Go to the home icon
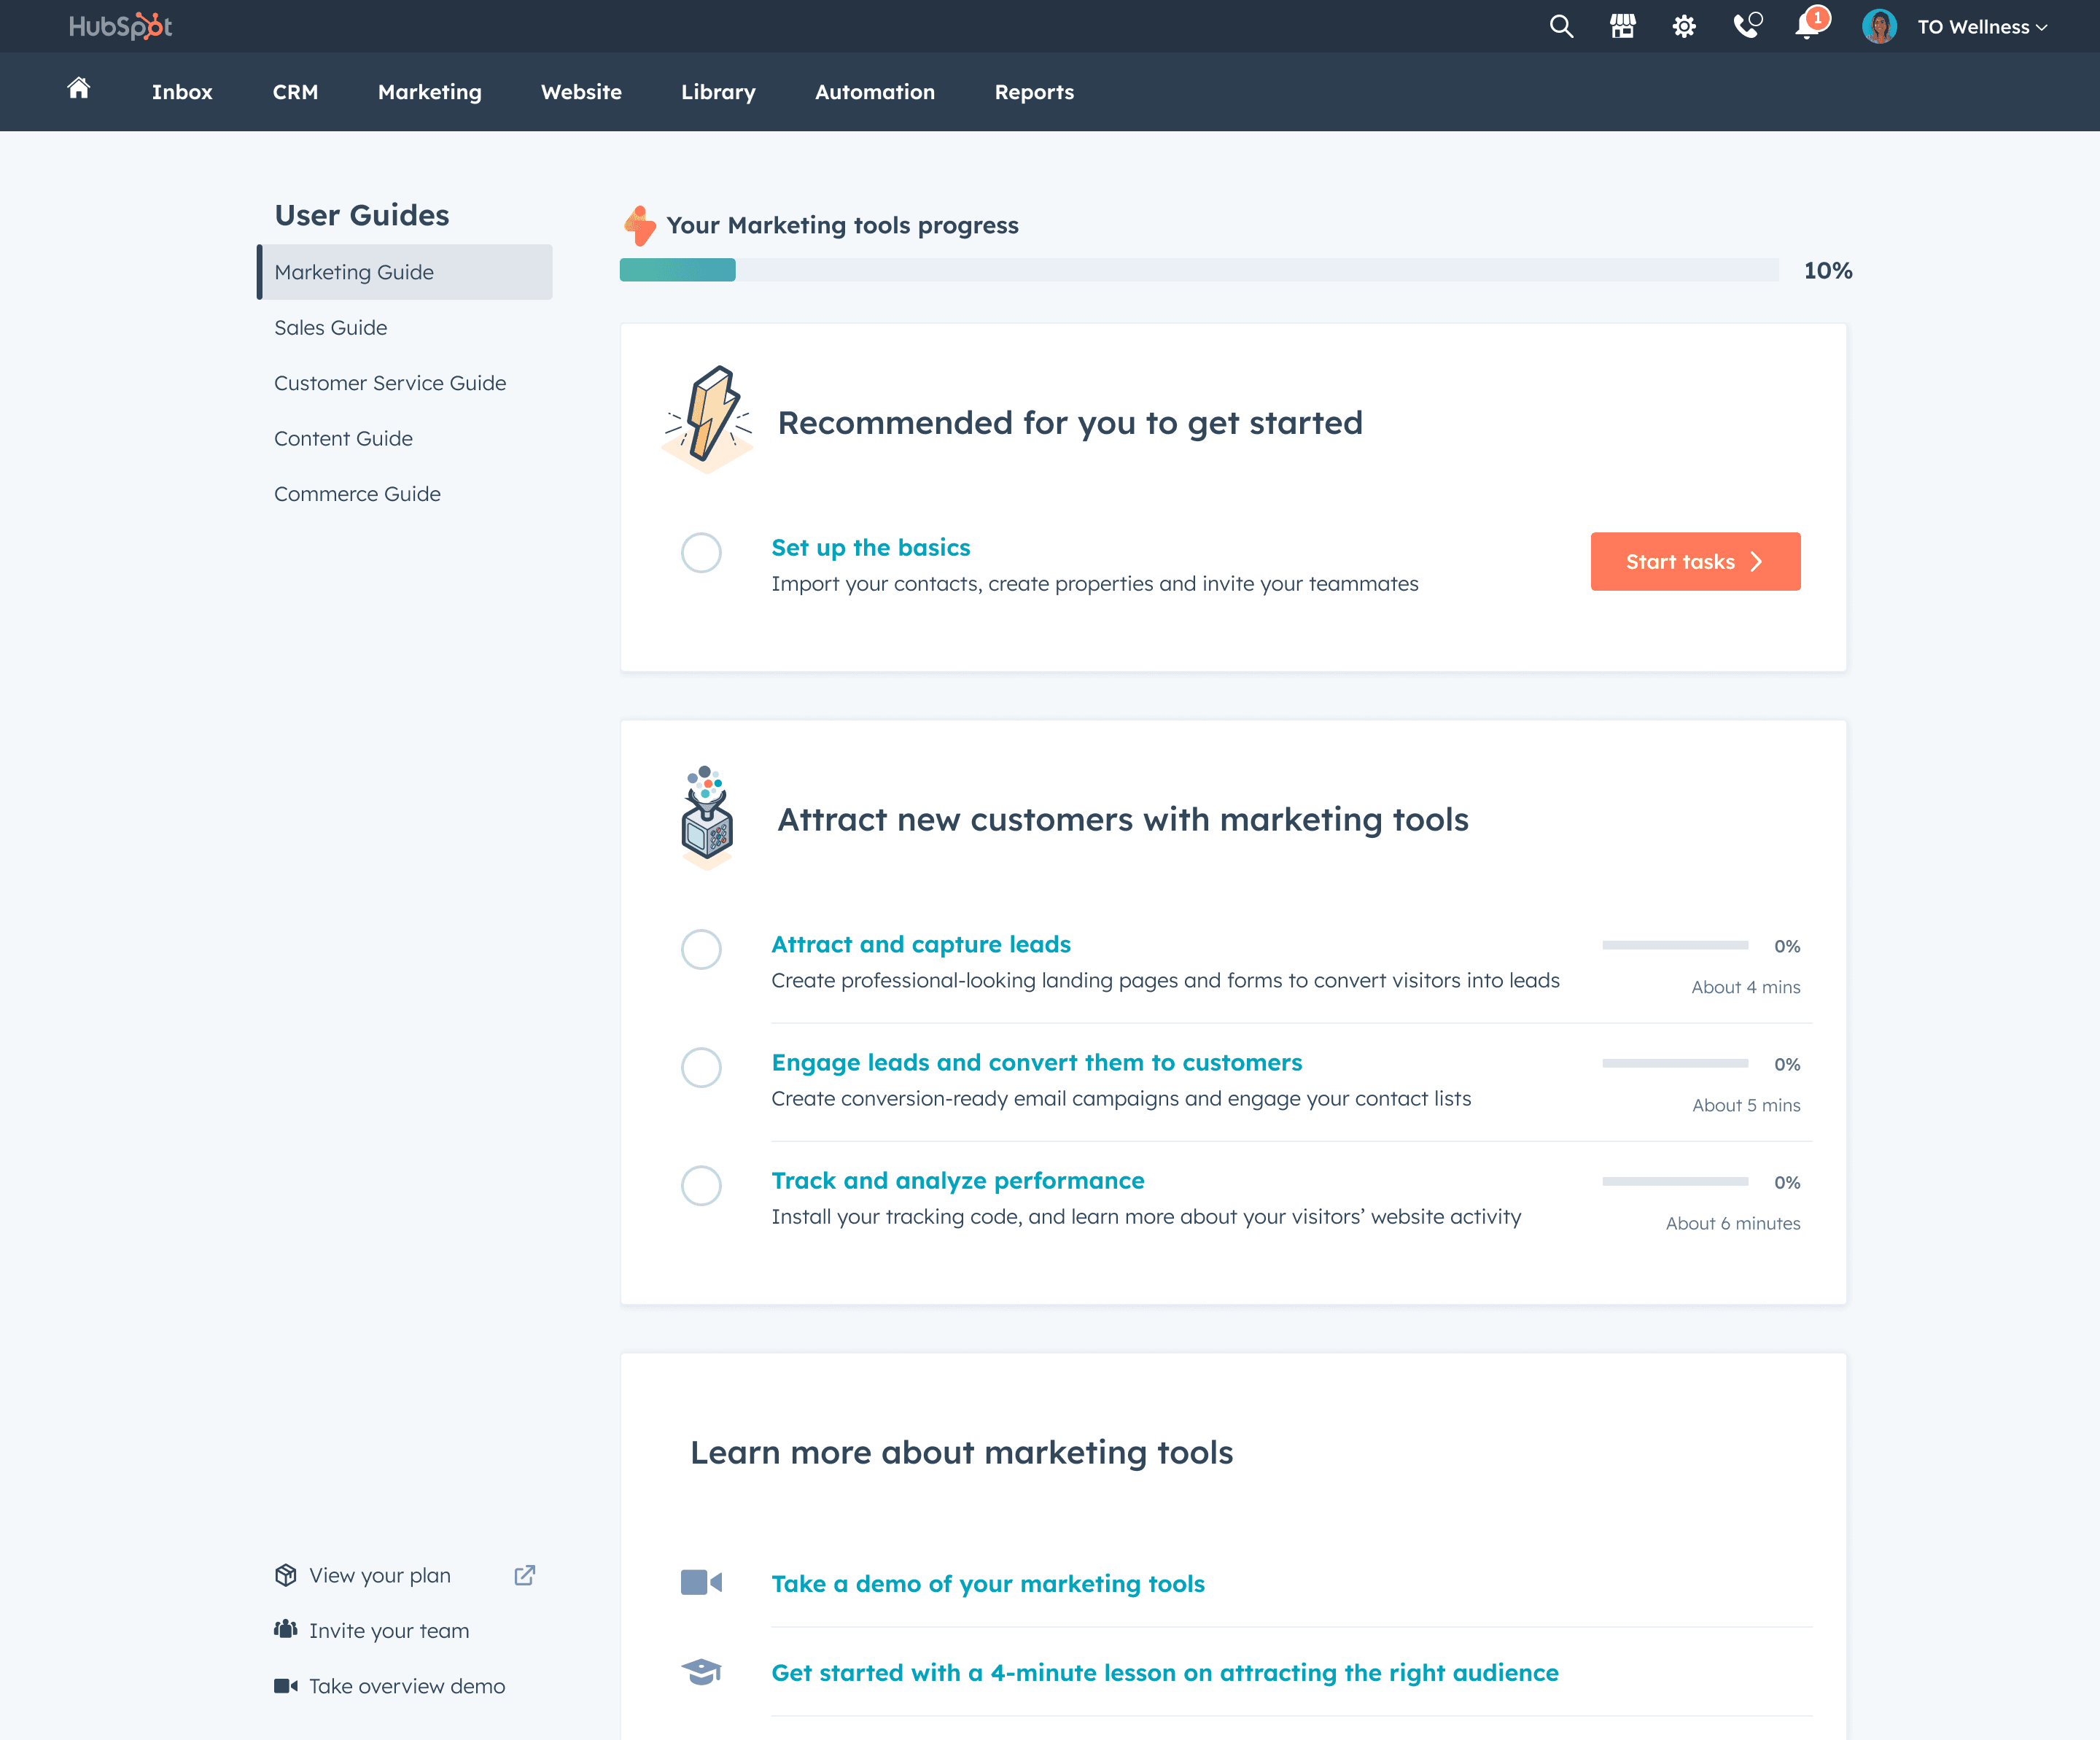Screen dimensions: 2100x1740 click(x=79, y=88)
